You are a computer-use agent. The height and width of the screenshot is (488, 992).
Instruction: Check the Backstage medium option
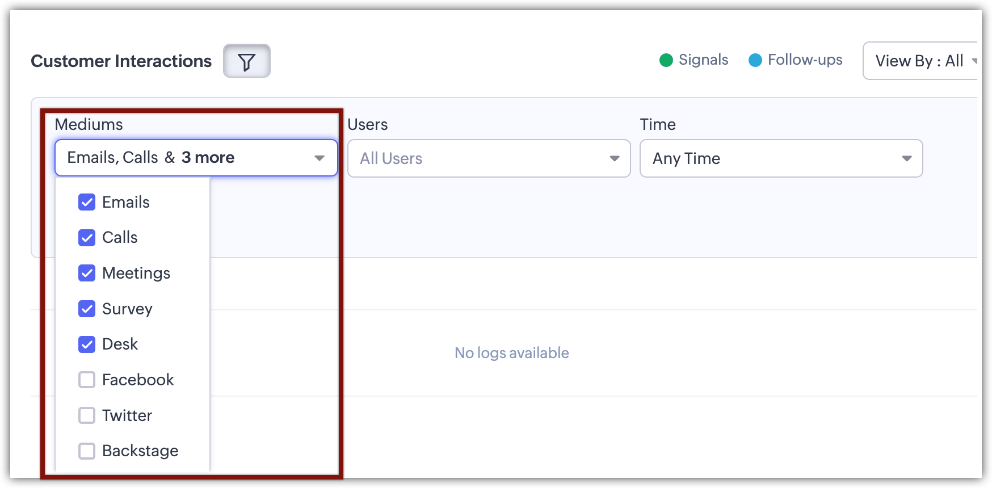coord(87,451)
